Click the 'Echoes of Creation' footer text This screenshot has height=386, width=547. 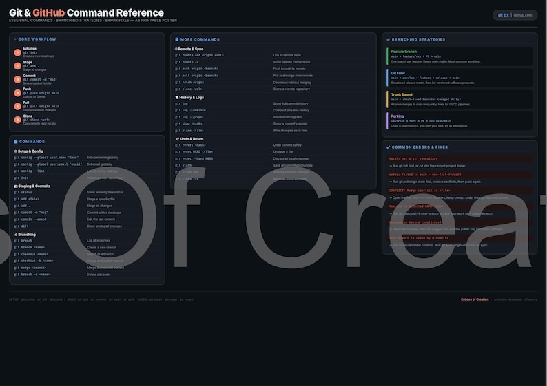[x=475, y=299]
